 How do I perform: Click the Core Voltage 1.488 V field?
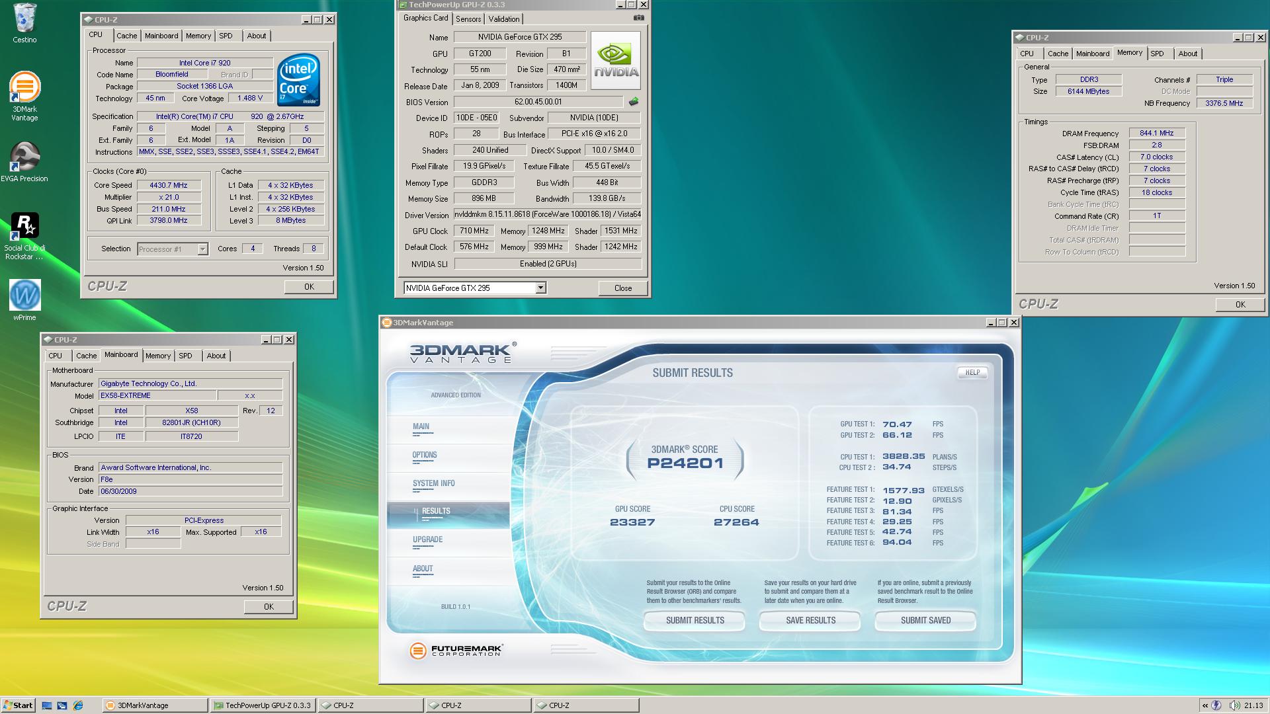click(250, 98)
